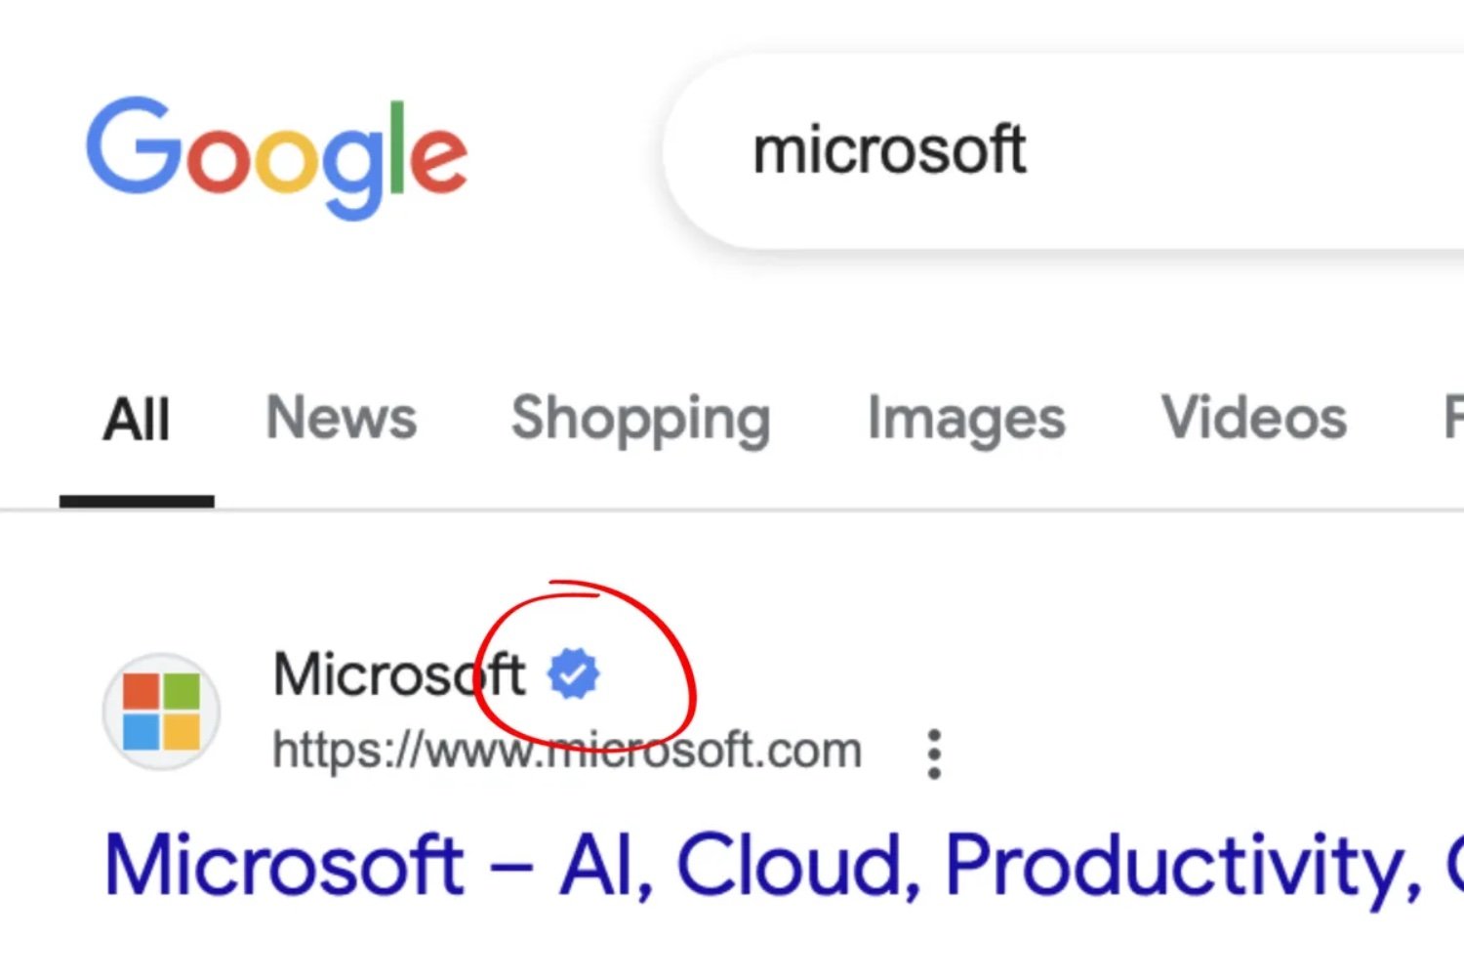
Task: Click the blue capital G of Google
Action: click(134, 143)
